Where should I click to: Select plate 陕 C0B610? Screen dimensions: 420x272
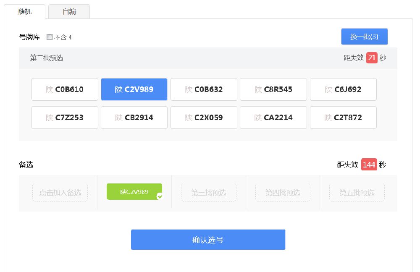pos(65,89)
